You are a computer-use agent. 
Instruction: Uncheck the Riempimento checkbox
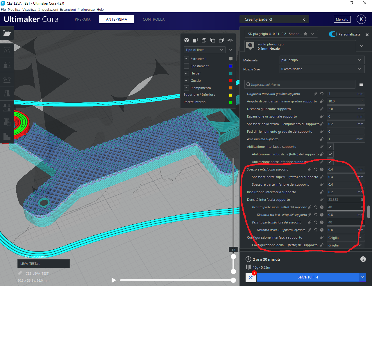pos(186,88)
